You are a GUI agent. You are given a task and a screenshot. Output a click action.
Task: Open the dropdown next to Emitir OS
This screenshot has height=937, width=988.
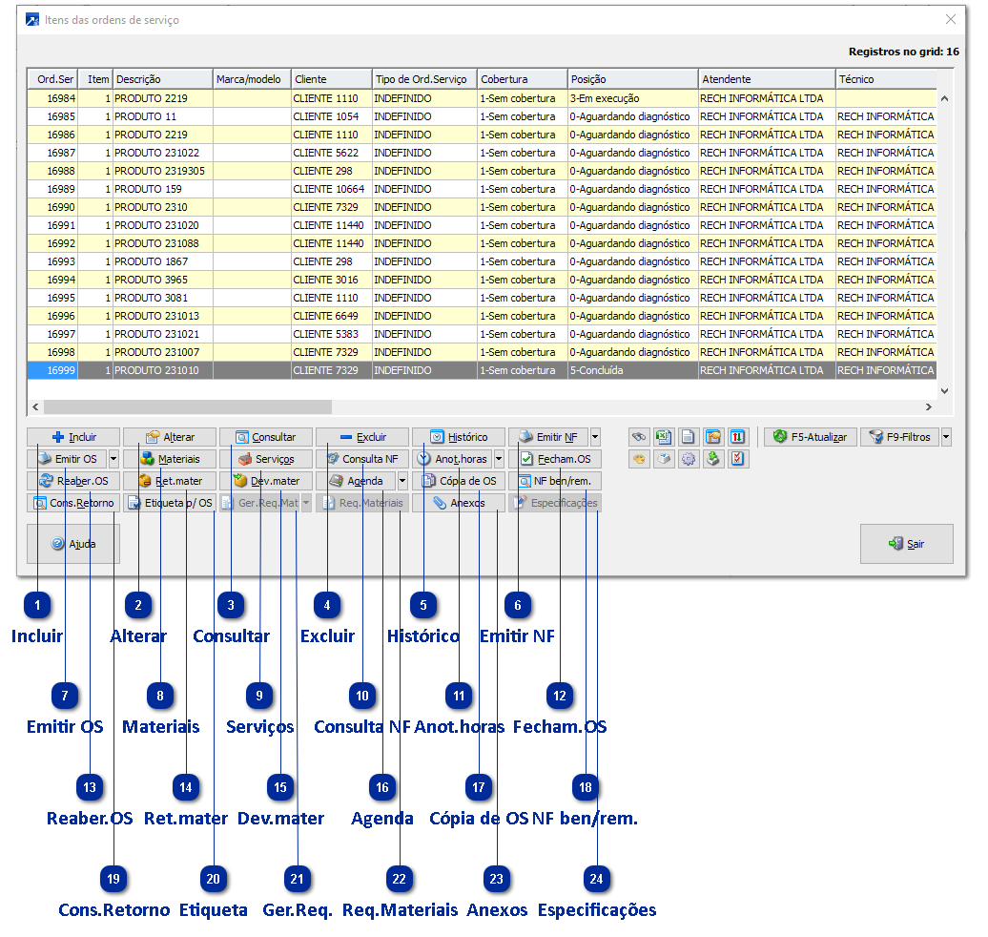pyautogui.click(x=113, y=459)
